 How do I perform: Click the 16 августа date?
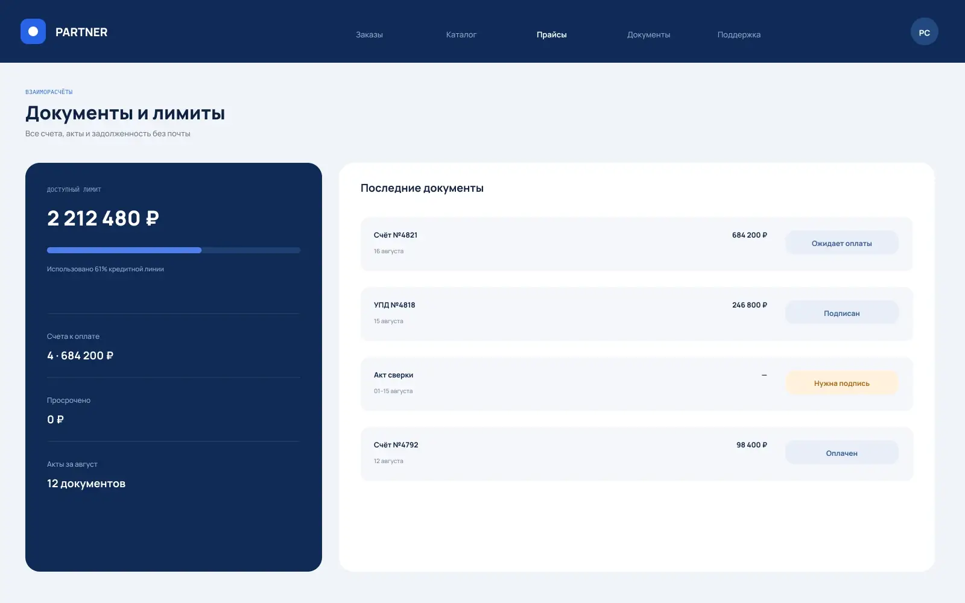pyautogui.click(x=388, y=251)
